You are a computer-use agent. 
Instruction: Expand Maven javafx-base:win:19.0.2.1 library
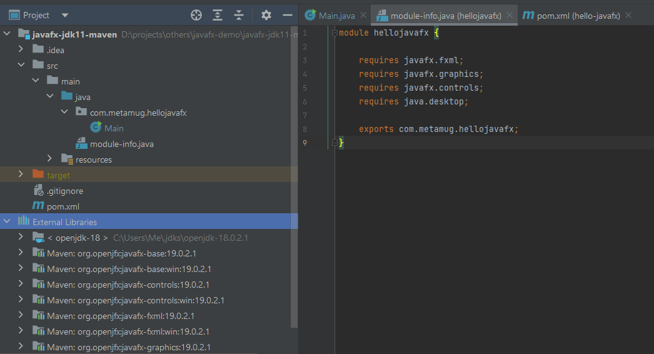21,268
